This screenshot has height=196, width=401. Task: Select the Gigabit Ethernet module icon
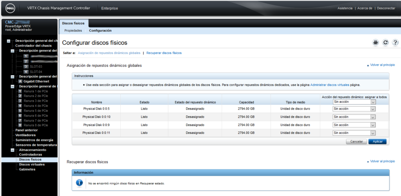coord(20,81)
